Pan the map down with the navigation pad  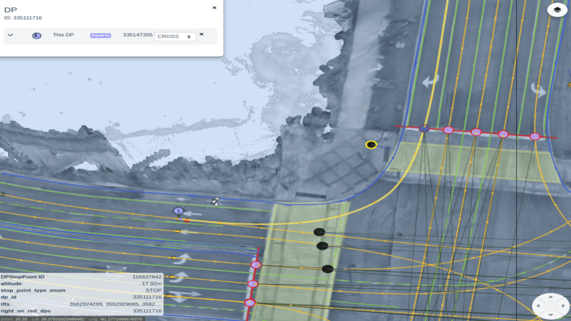(551, 316)
